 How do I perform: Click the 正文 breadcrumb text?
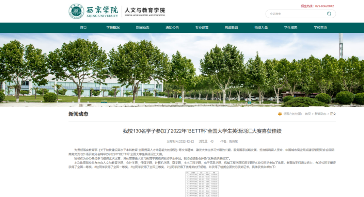(333, 114)
